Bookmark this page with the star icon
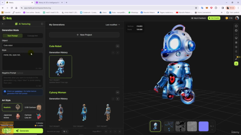Screen dimensions: 241x135 coord(196,8)
